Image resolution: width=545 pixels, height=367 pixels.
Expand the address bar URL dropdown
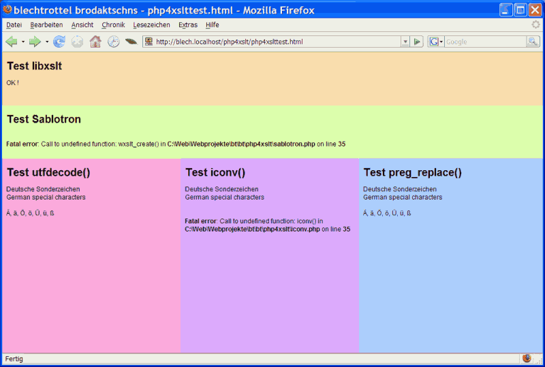(405, 42)
